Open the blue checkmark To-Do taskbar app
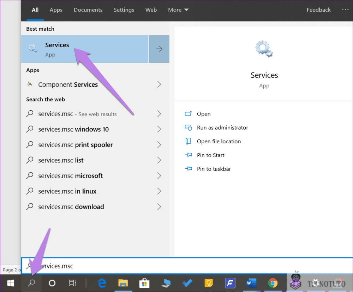This screenshot has width=353, height=292. pyautogui.click(x=187, y=283)
